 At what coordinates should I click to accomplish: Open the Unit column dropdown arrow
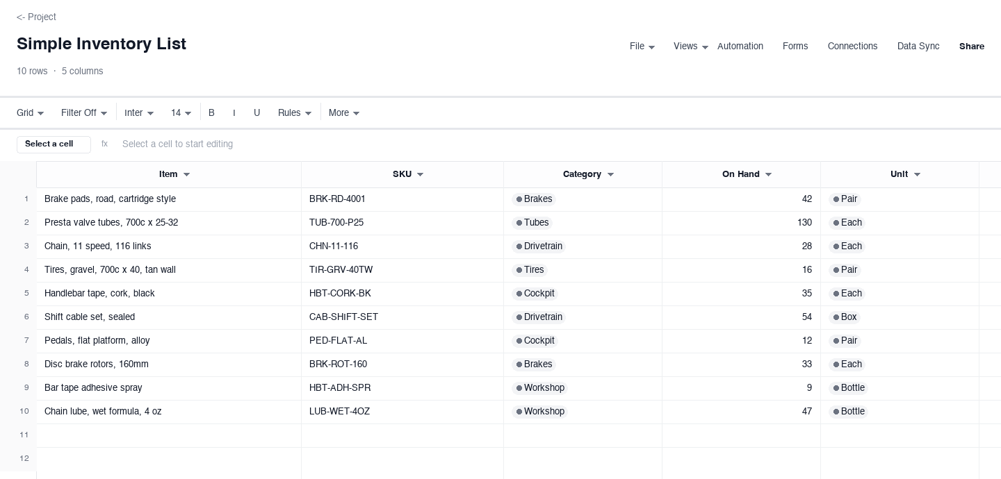pyautogui.click(x=917, y=175)
